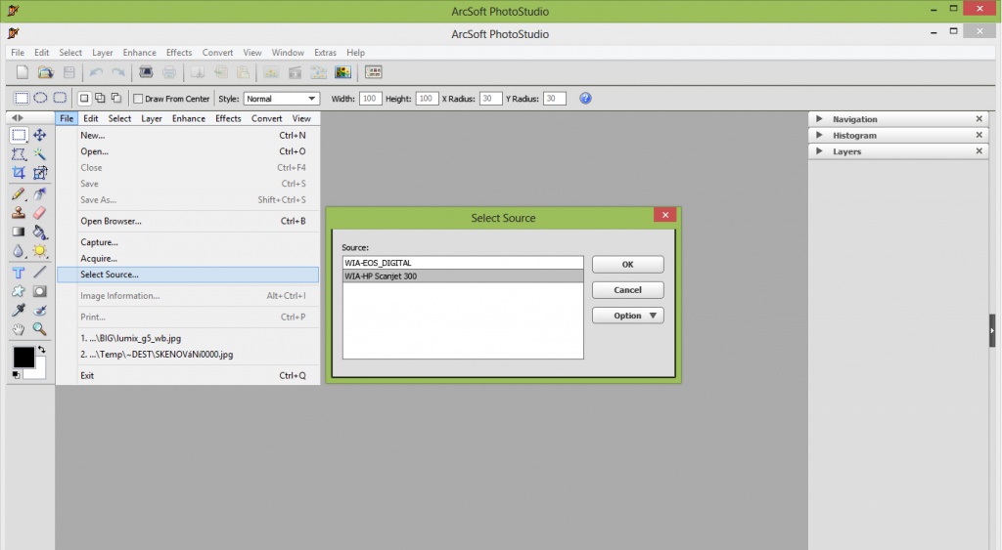Open the Help menu
Screen dimensions: 1002x550
pyautogui.click(x=355, y=53)
